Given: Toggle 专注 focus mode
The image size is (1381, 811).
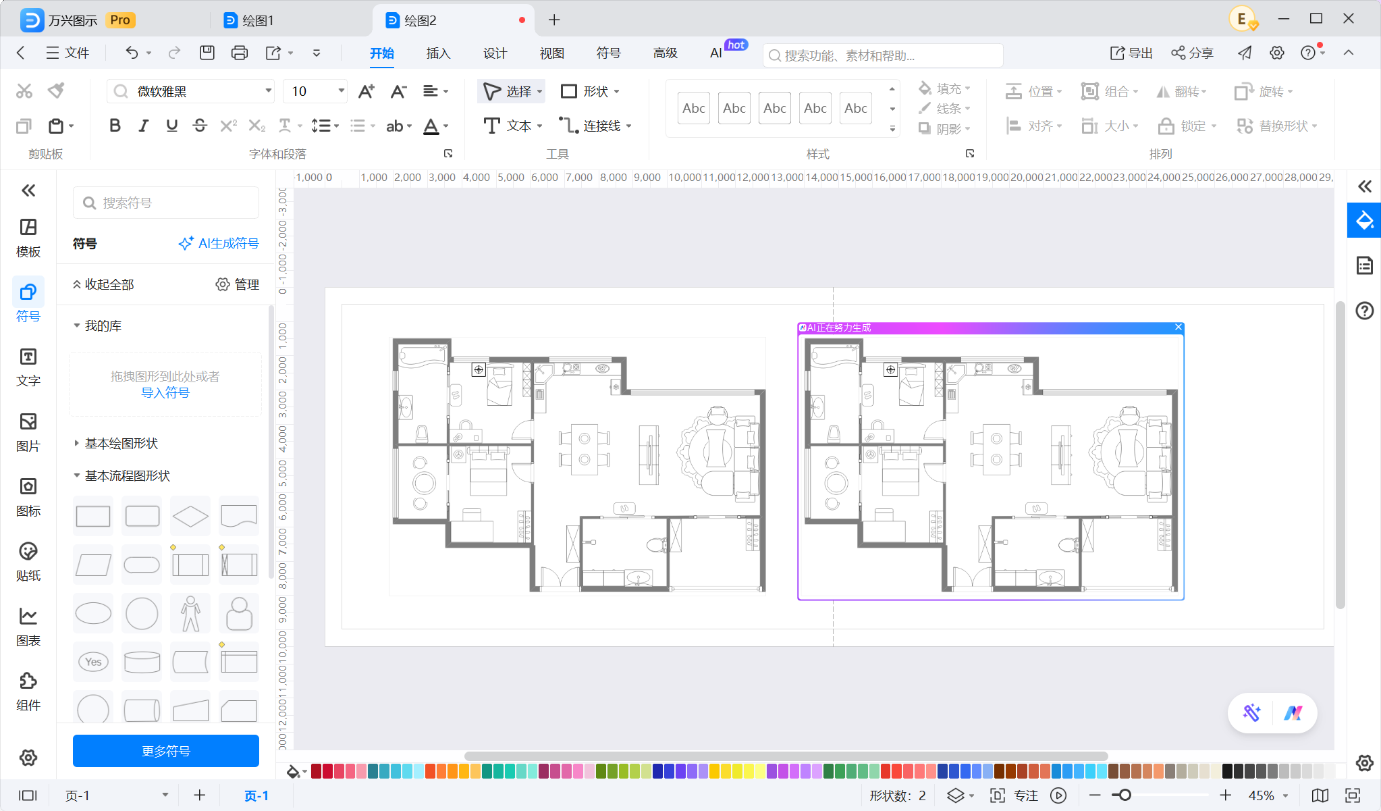Looking at the screenshot, I should pos(1014,795).
